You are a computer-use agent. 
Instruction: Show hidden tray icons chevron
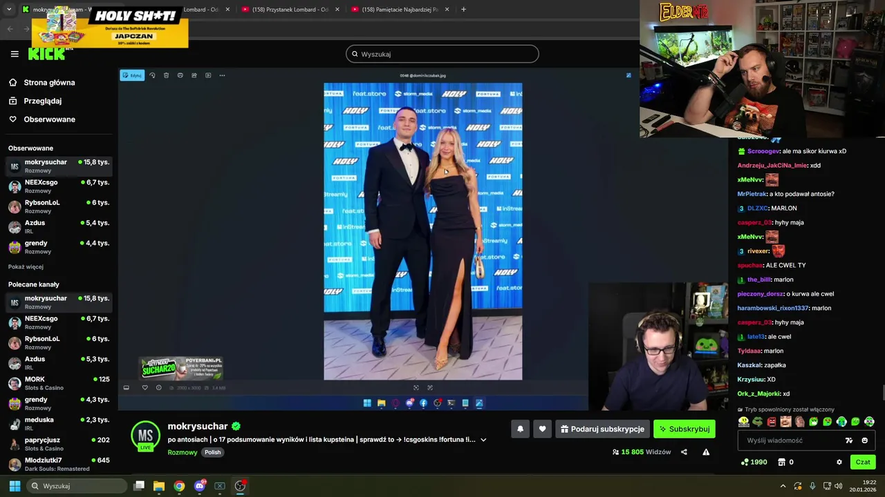click(783, 486)
